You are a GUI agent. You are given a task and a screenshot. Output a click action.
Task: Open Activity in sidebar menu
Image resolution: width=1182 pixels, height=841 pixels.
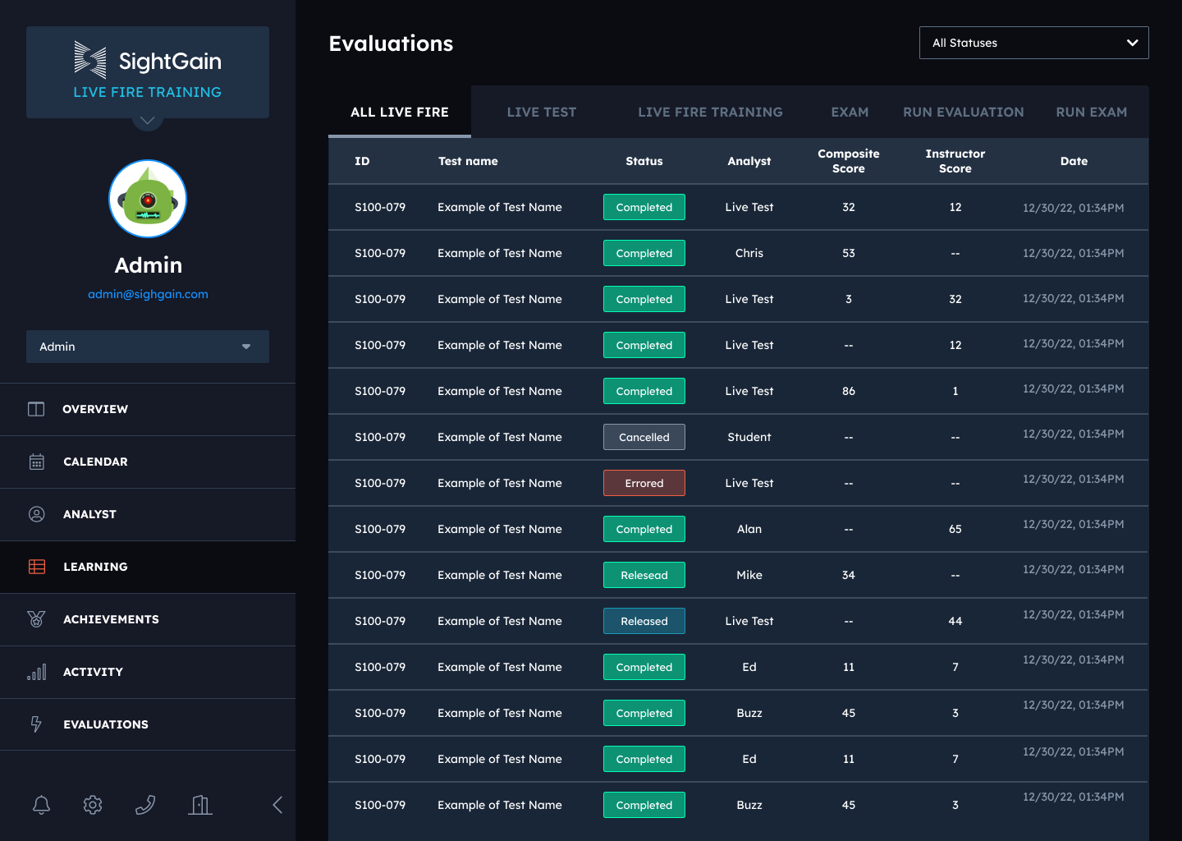tap(148, 672)
